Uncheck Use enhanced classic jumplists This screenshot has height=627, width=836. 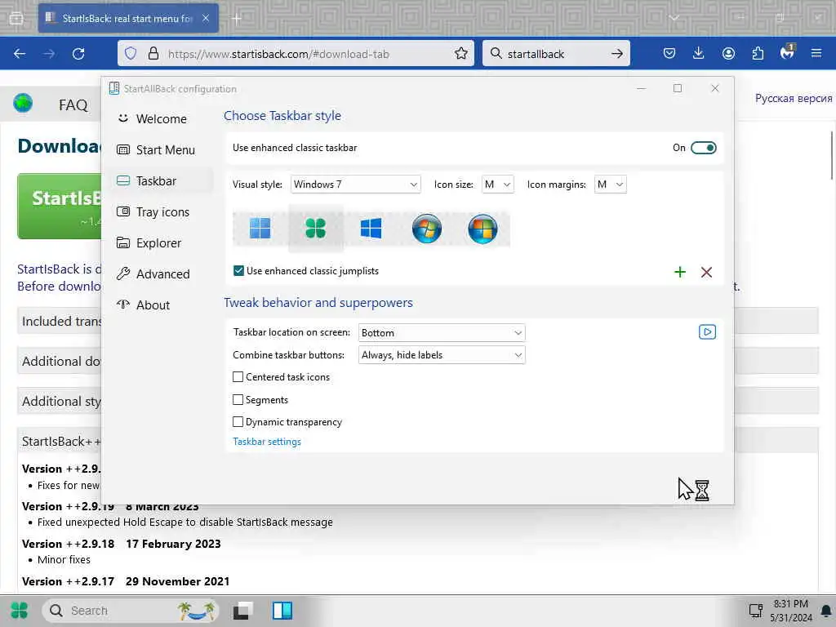239,271
